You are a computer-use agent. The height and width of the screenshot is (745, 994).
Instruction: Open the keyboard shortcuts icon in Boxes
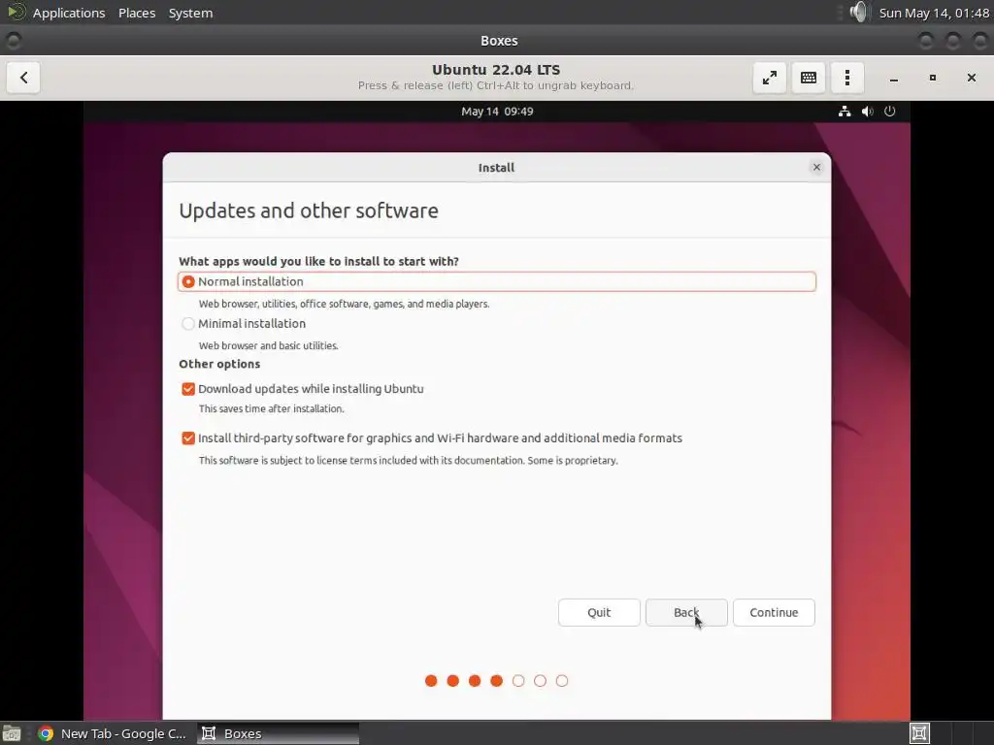[x=809, y=78]
